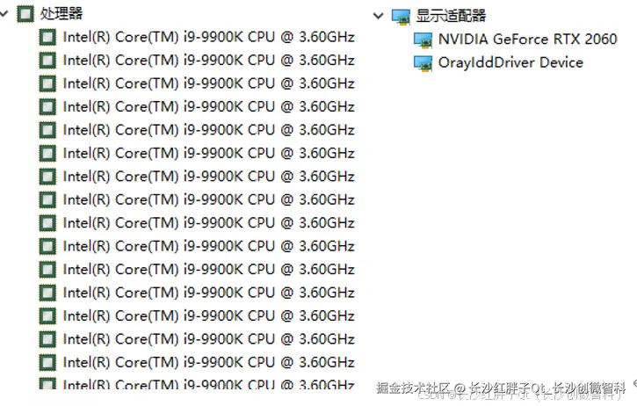Click the NVIDIA GeForce RTX 2060 adapter icon
Image resolution: width=637 pixels, height=406 pixels.
[423, 40]
